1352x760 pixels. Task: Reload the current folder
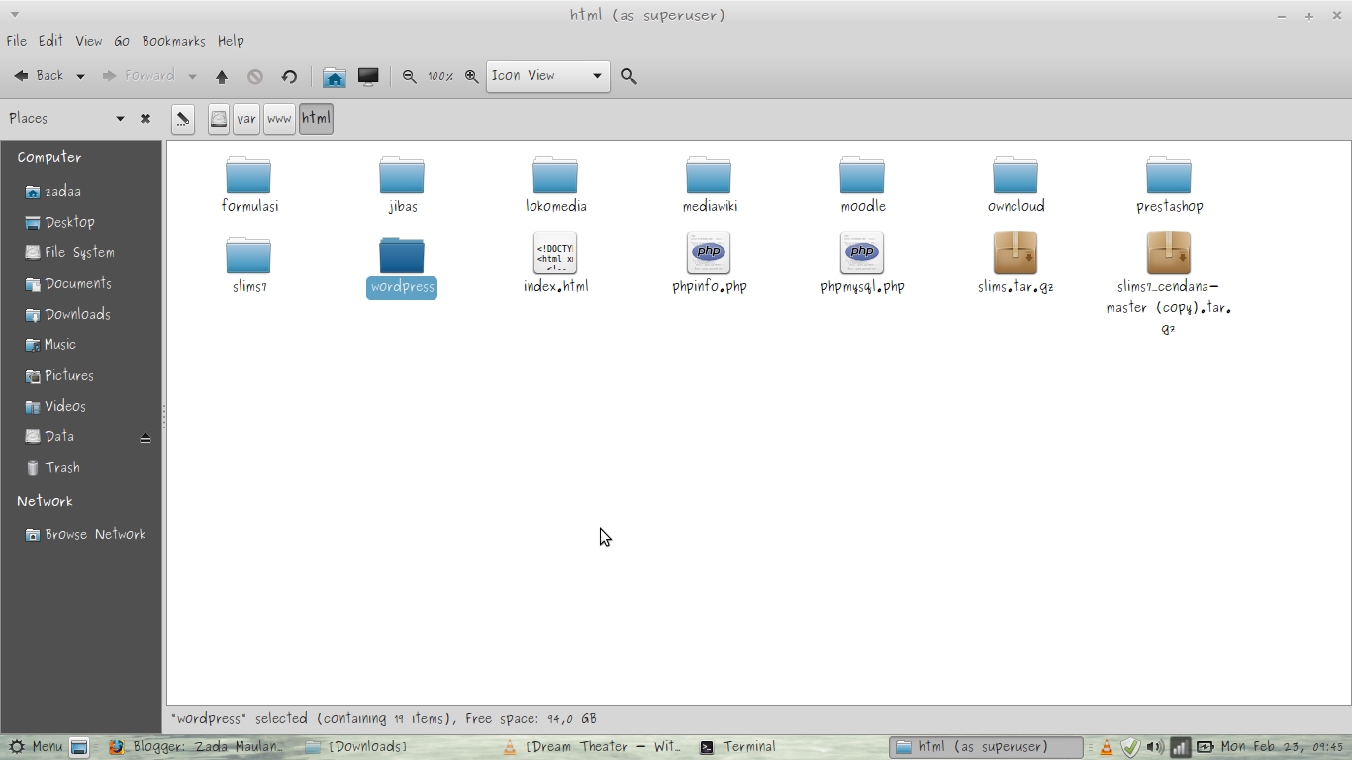point(289,76)
